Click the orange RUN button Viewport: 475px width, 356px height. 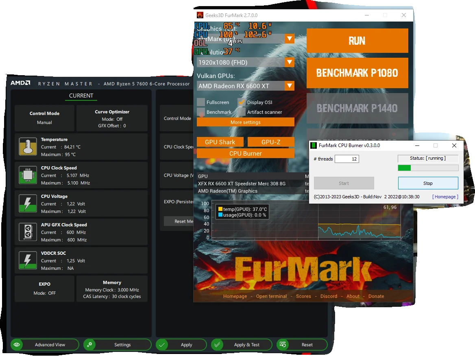pos(357,41)
